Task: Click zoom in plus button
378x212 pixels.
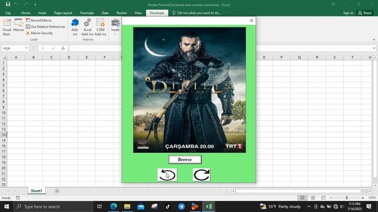Action: click(363, 198)
